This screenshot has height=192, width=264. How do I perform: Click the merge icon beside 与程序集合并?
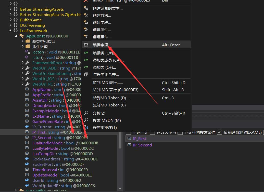[x=86, y=74]
